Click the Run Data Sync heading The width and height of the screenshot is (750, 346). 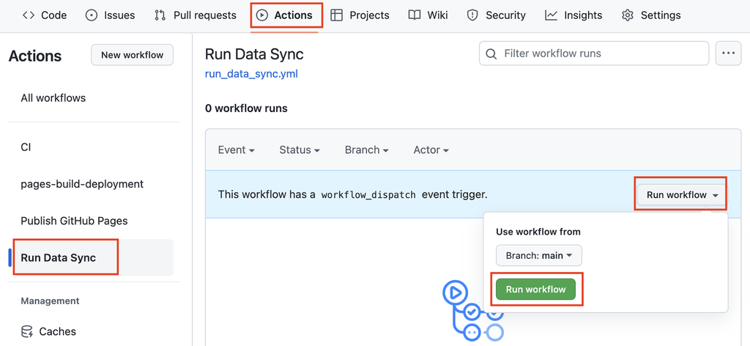[254, 54]
